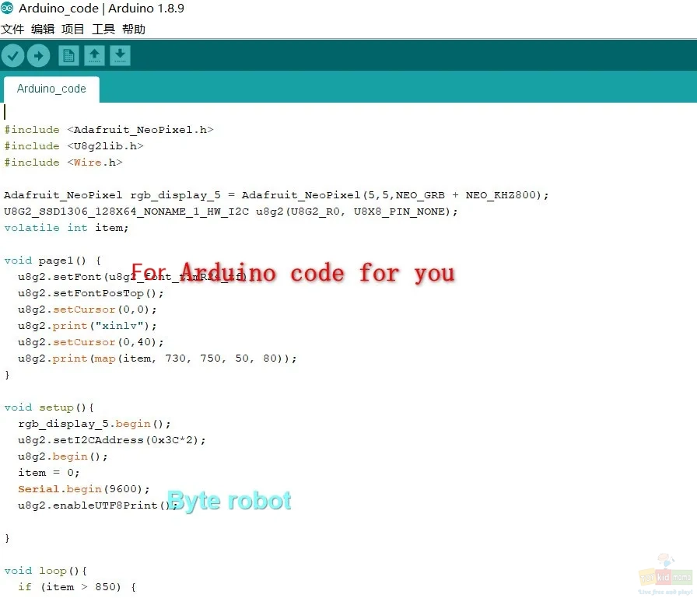Open the 帮助 menu
697x598 pixels.
click(x=133, y=30)
